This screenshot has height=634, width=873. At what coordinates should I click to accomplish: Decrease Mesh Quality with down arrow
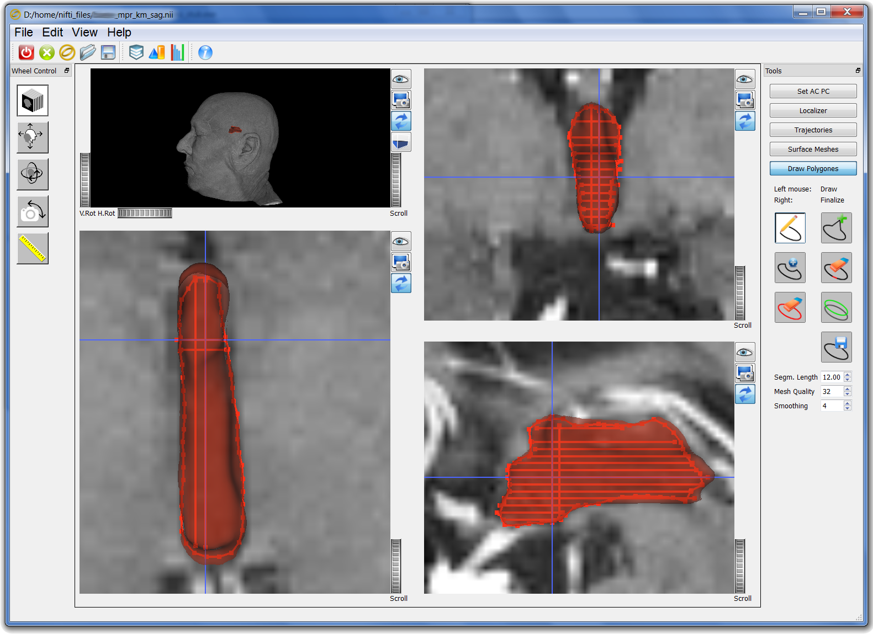coord(848,394)
